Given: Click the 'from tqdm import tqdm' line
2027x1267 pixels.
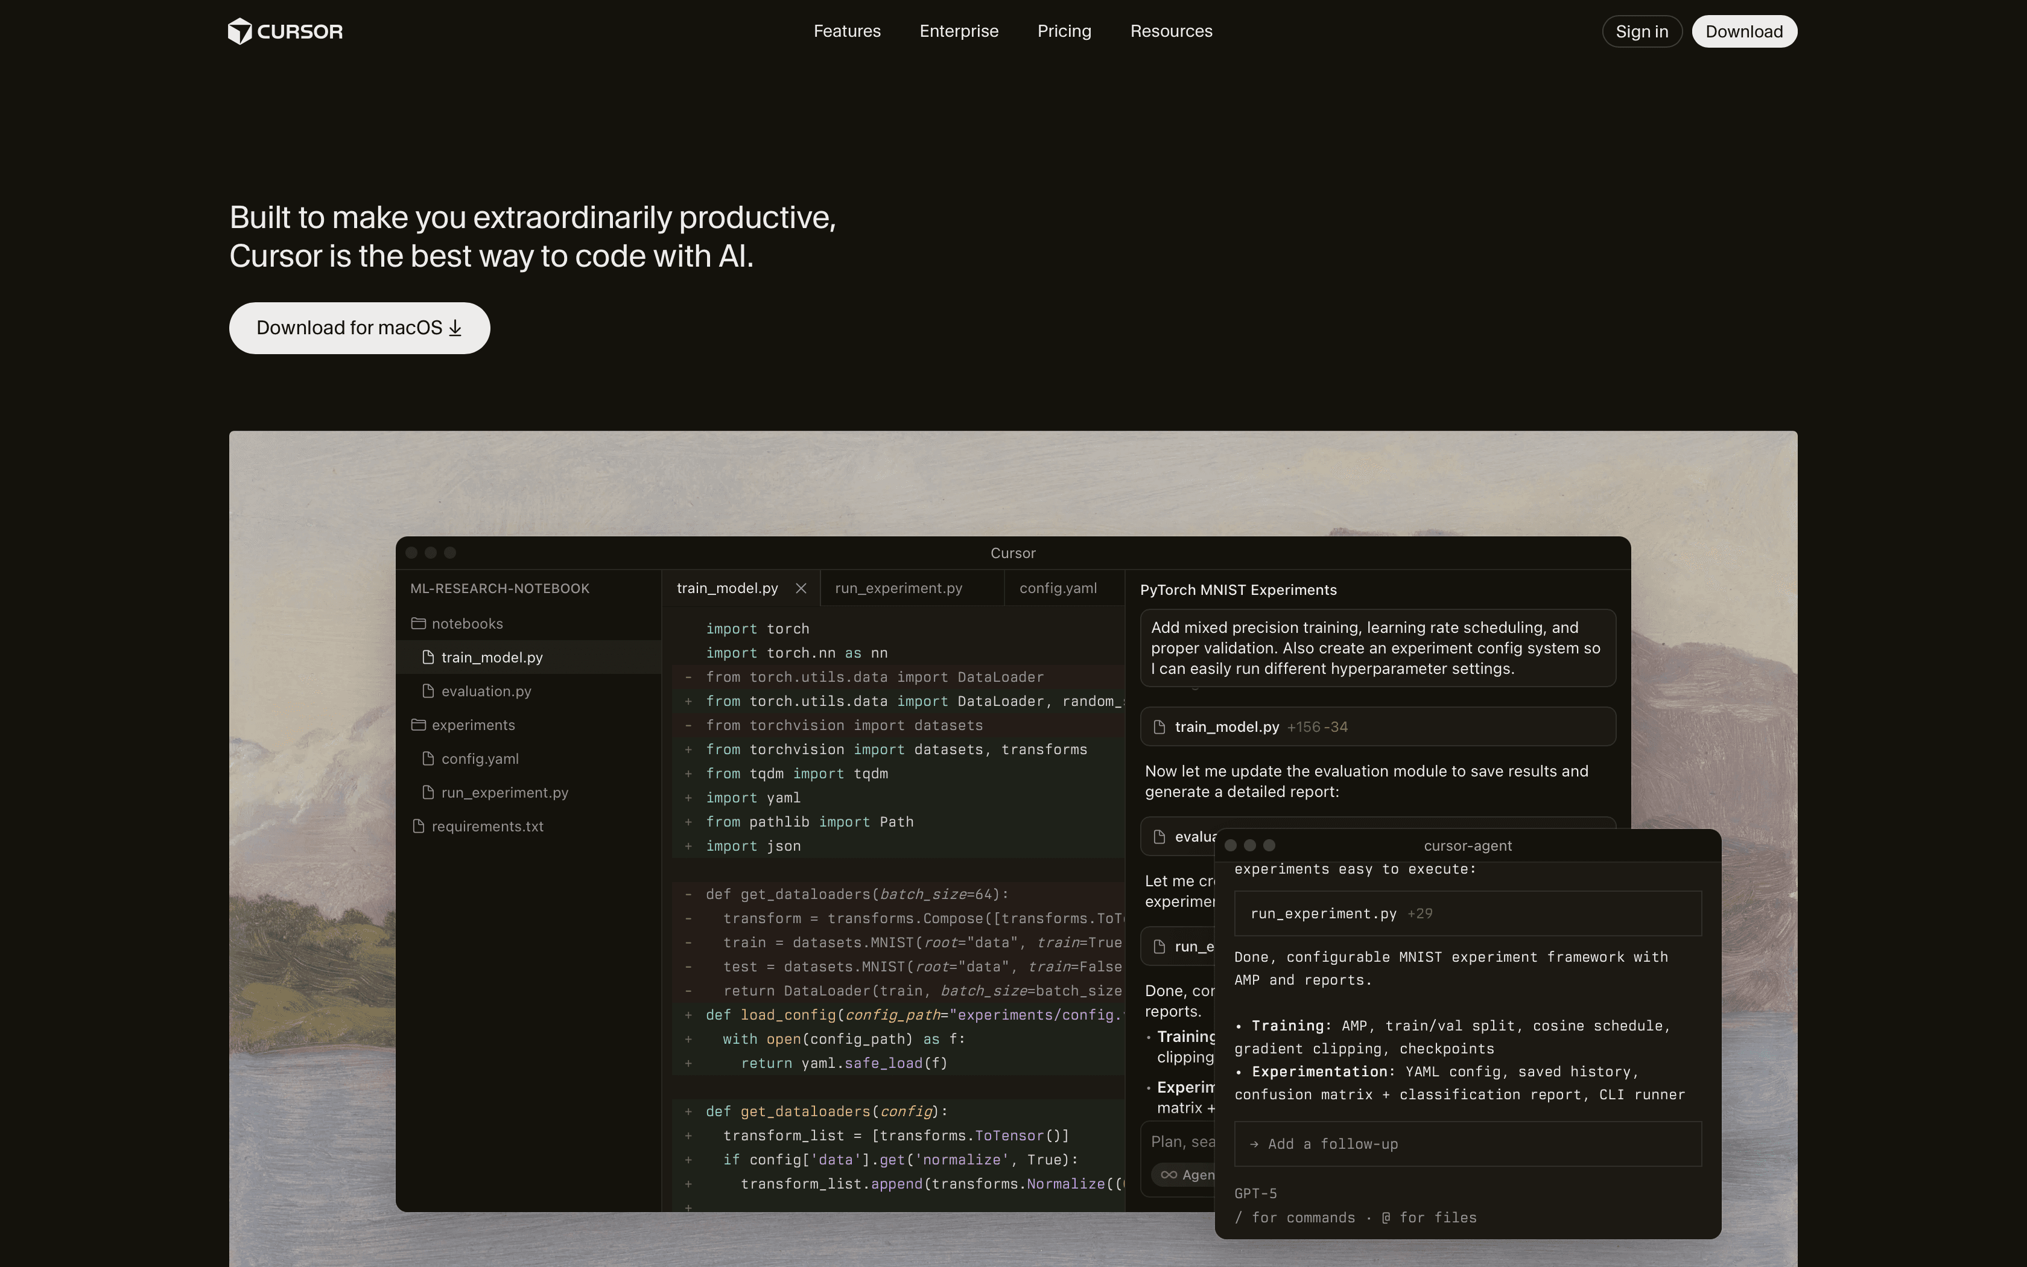Looking at the screenshot, I should 796,773.
